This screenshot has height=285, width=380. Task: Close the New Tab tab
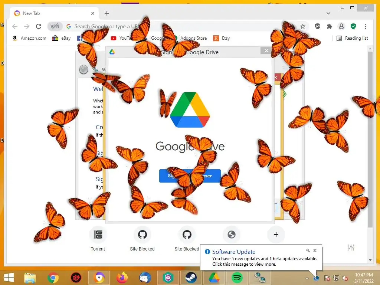coord(92,13)
